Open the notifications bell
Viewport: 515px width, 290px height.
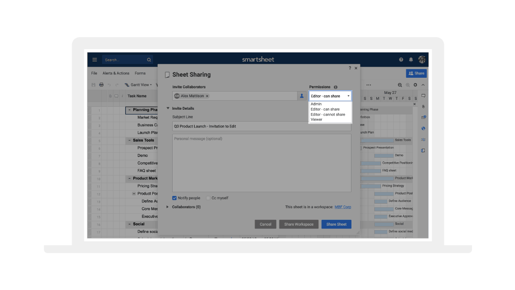pos(411,60)
